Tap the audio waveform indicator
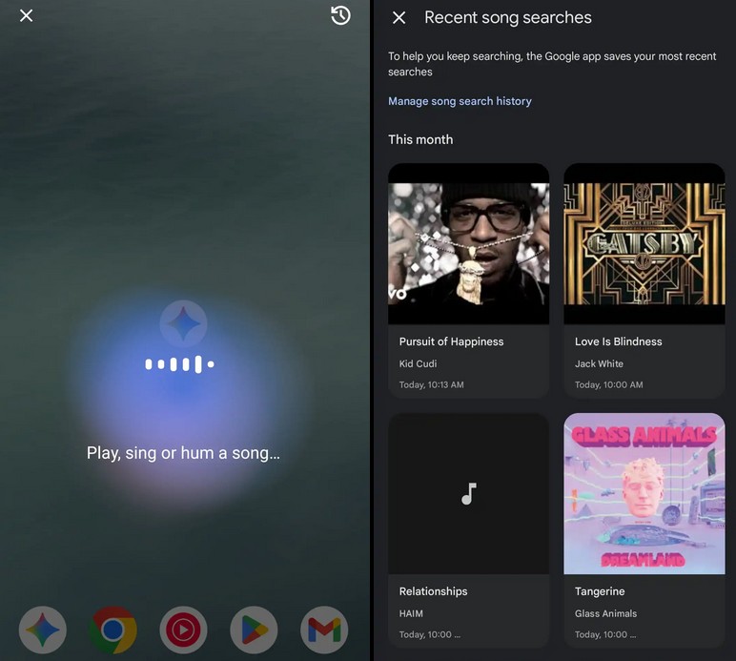 pos(180,363)
